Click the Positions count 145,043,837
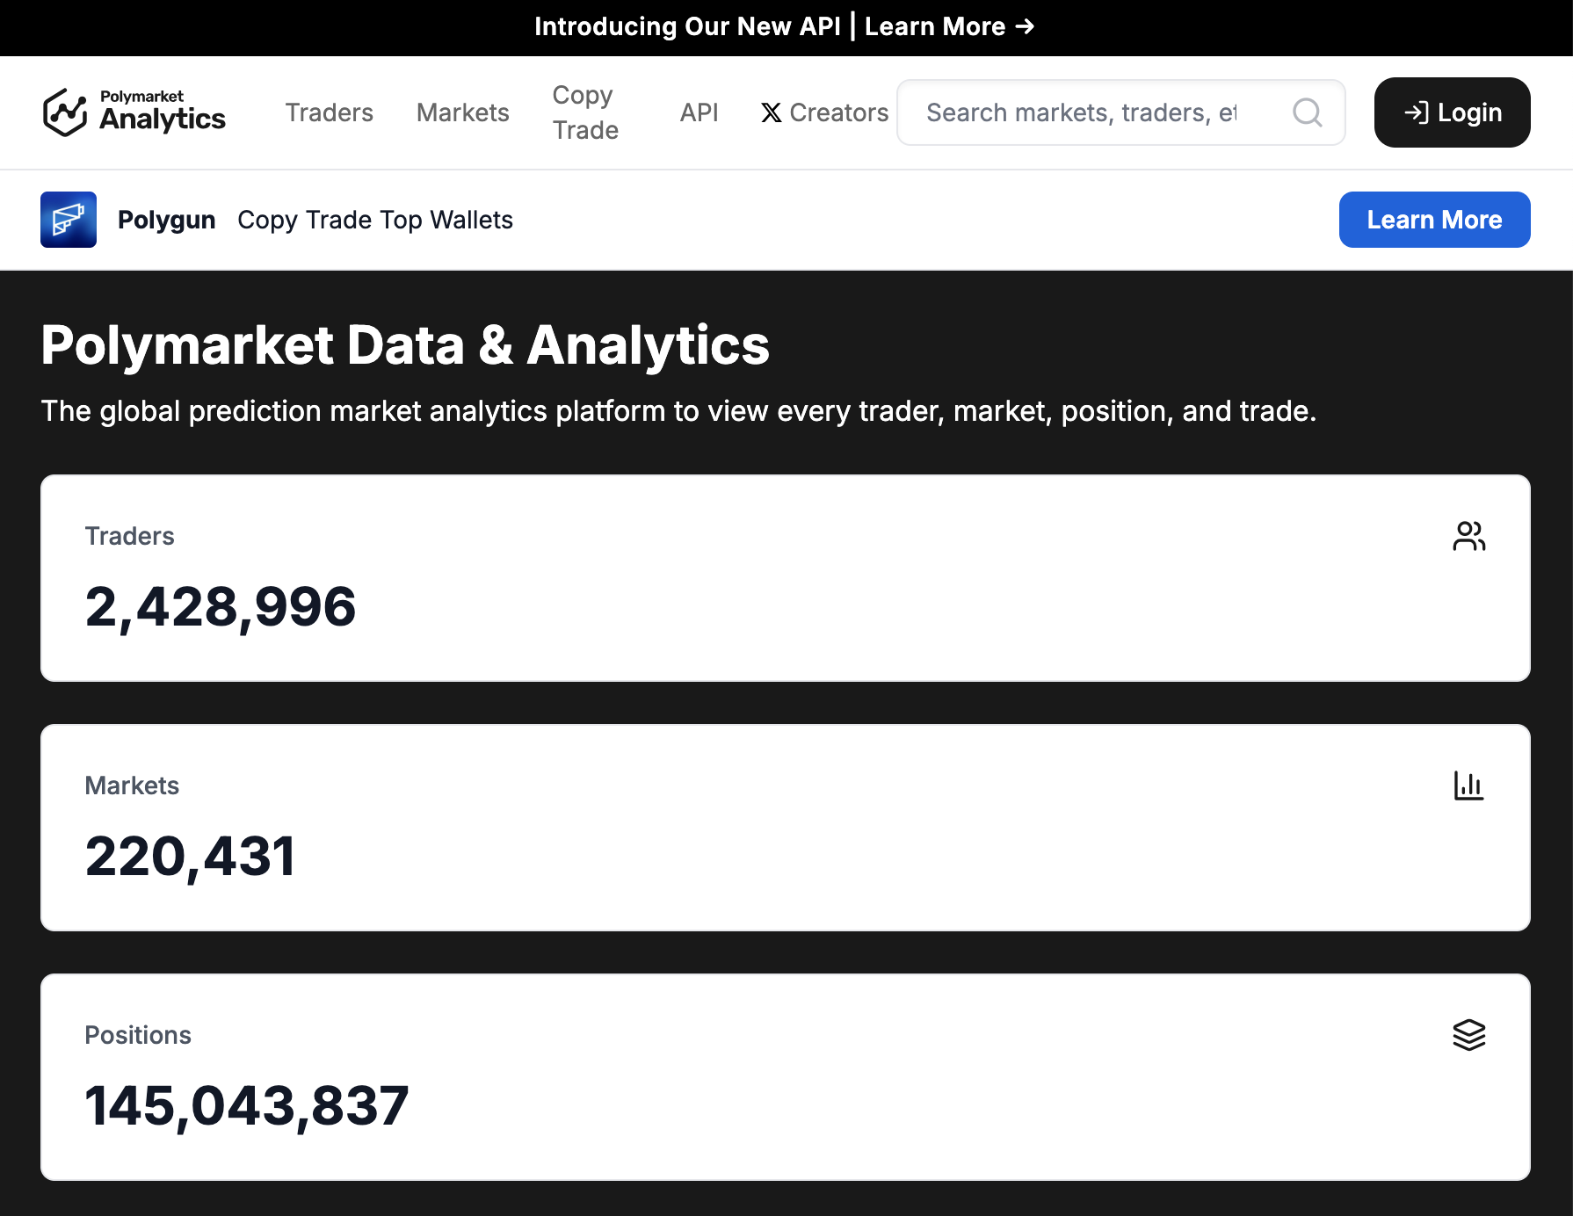Image resolution: width=1573 pixels, height=1216 pixels. click(x=248, y=1106)
